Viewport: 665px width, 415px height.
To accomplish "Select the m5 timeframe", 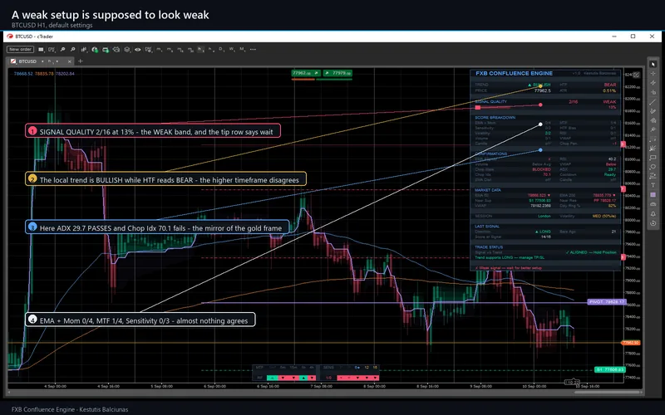I will (170, 50).
